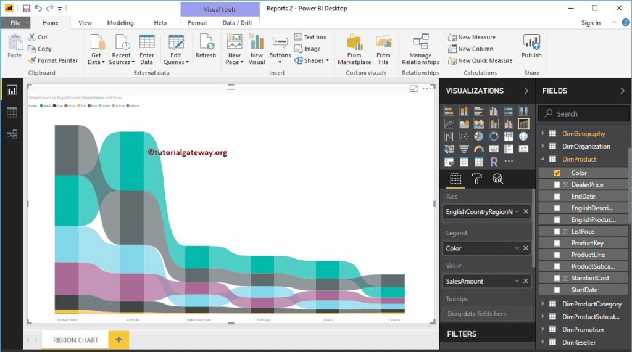Check the EndDate field
The width and height of the screenshot is (632, 352).
(x=557, y=196)
